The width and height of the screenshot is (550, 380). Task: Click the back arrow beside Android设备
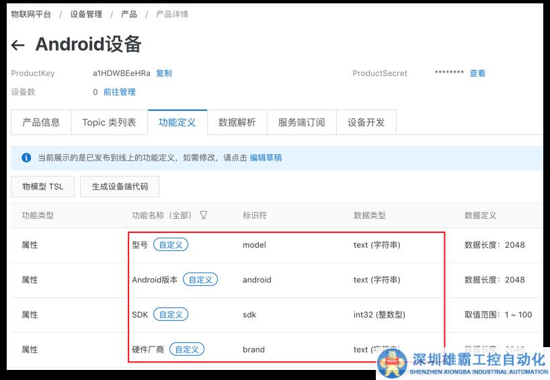[18, 46]
